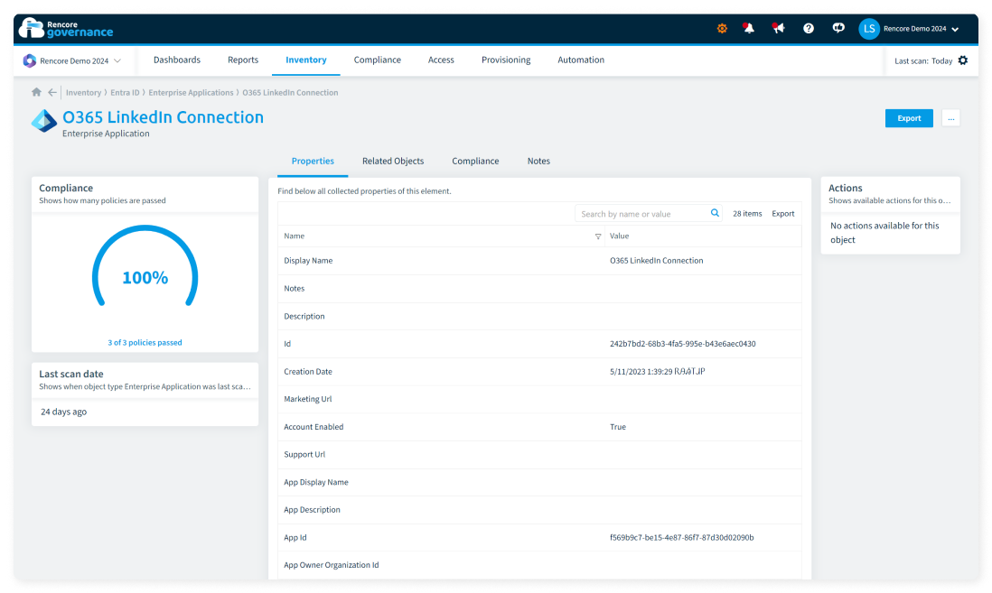Click the blue Export button
The width and height of the screenshot is (992, 593).
click(909, 118)
